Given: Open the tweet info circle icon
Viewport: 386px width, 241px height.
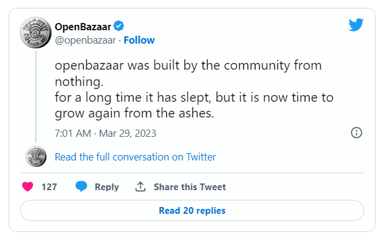Looking at the screenshot, I should click(356, 133).
